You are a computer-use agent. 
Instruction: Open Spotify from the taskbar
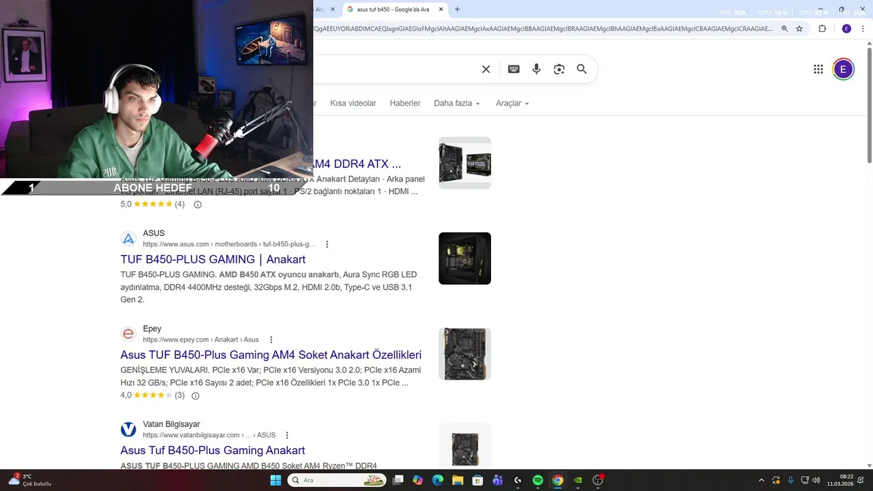(537, 480)
